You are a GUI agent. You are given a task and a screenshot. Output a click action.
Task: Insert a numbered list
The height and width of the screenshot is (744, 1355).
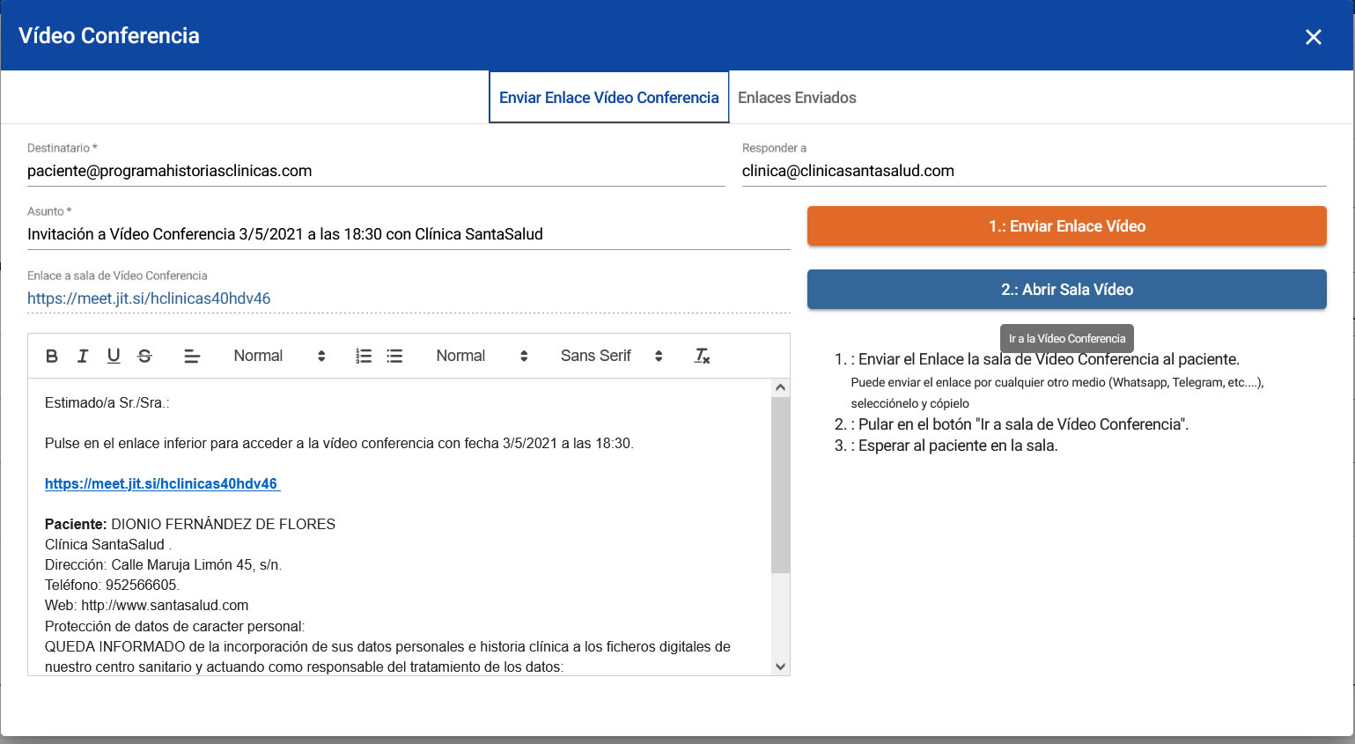[364, 356]
